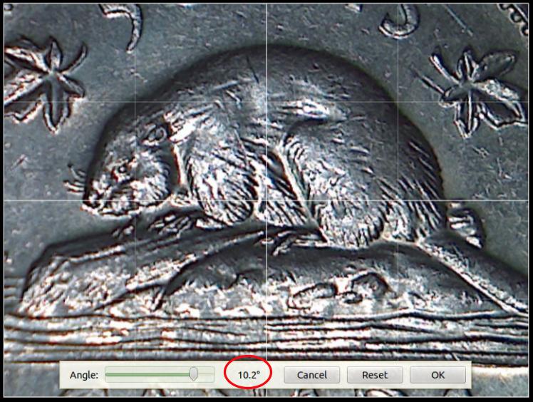Confirm rotation with the OK button
533x402 pixels.
pyautogui.click(x=438, y=375)
